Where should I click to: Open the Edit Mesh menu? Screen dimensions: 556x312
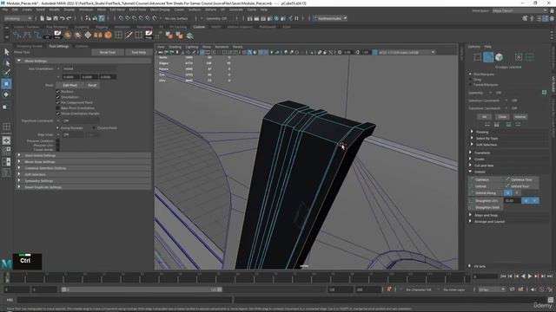tap(117, 10)
